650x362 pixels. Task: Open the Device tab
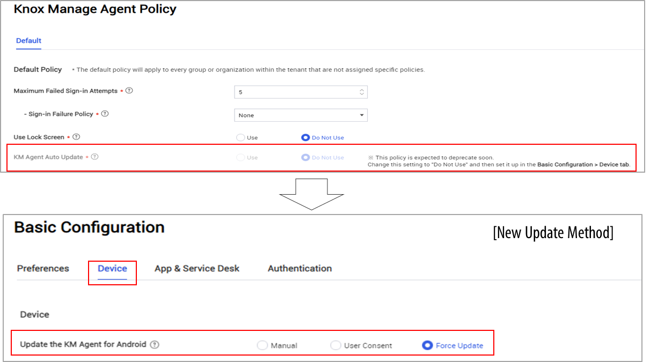[x=112, y=268]
